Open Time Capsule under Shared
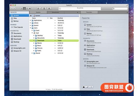This screenshot has width=138, height=96. coord(19,27)
